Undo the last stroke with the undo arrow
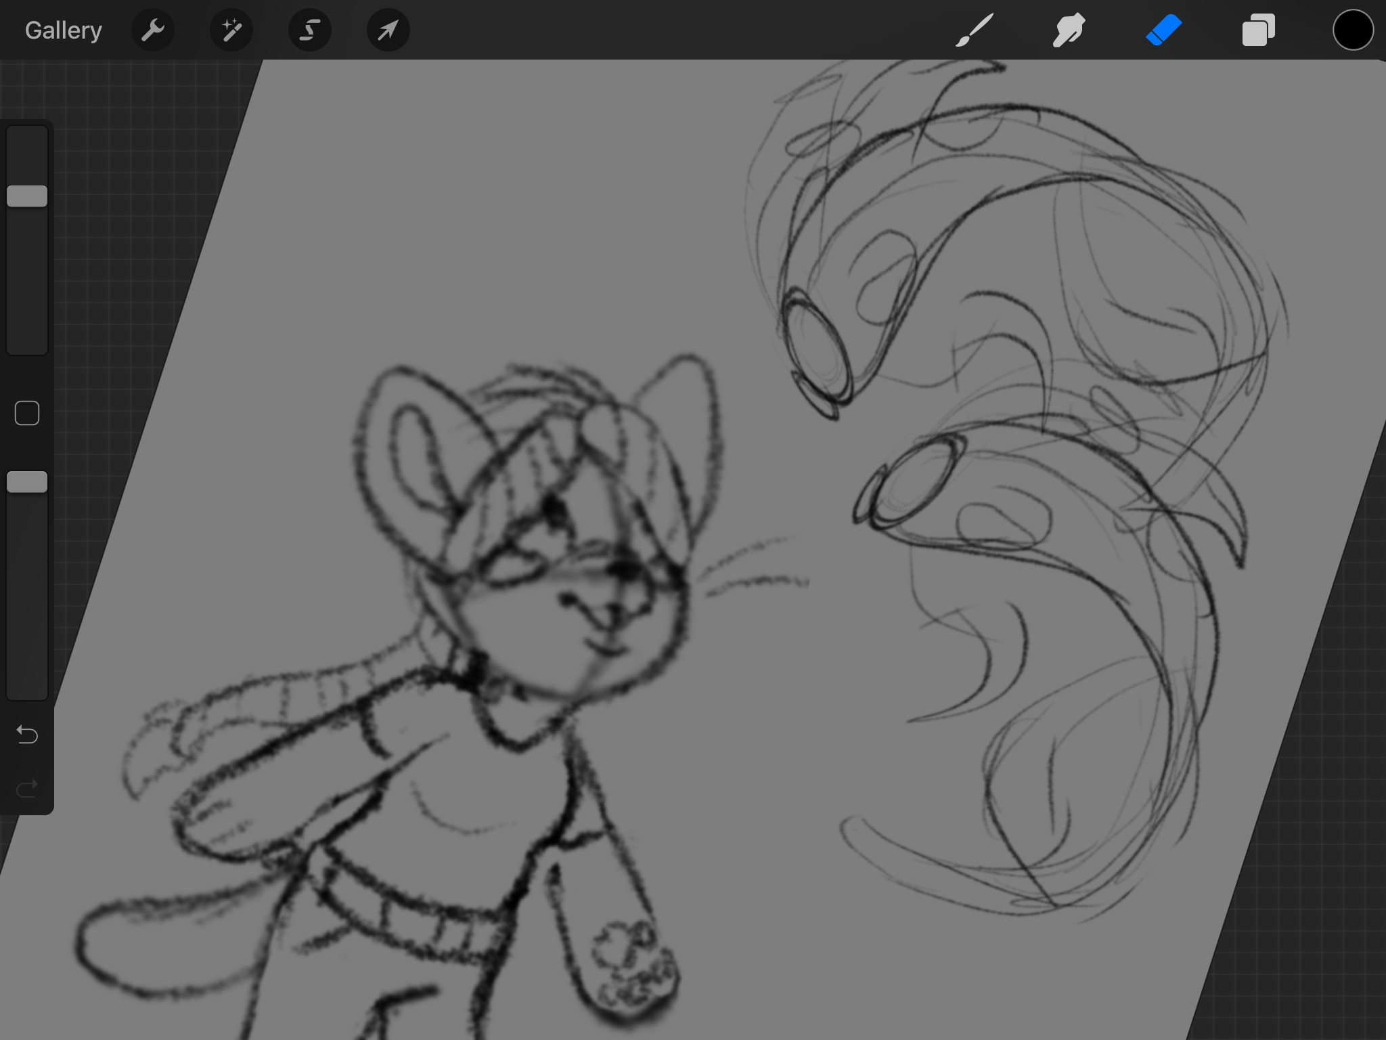Image resolution: width=1386 pixels, height=1040 pixels. [x=27, y=735]
